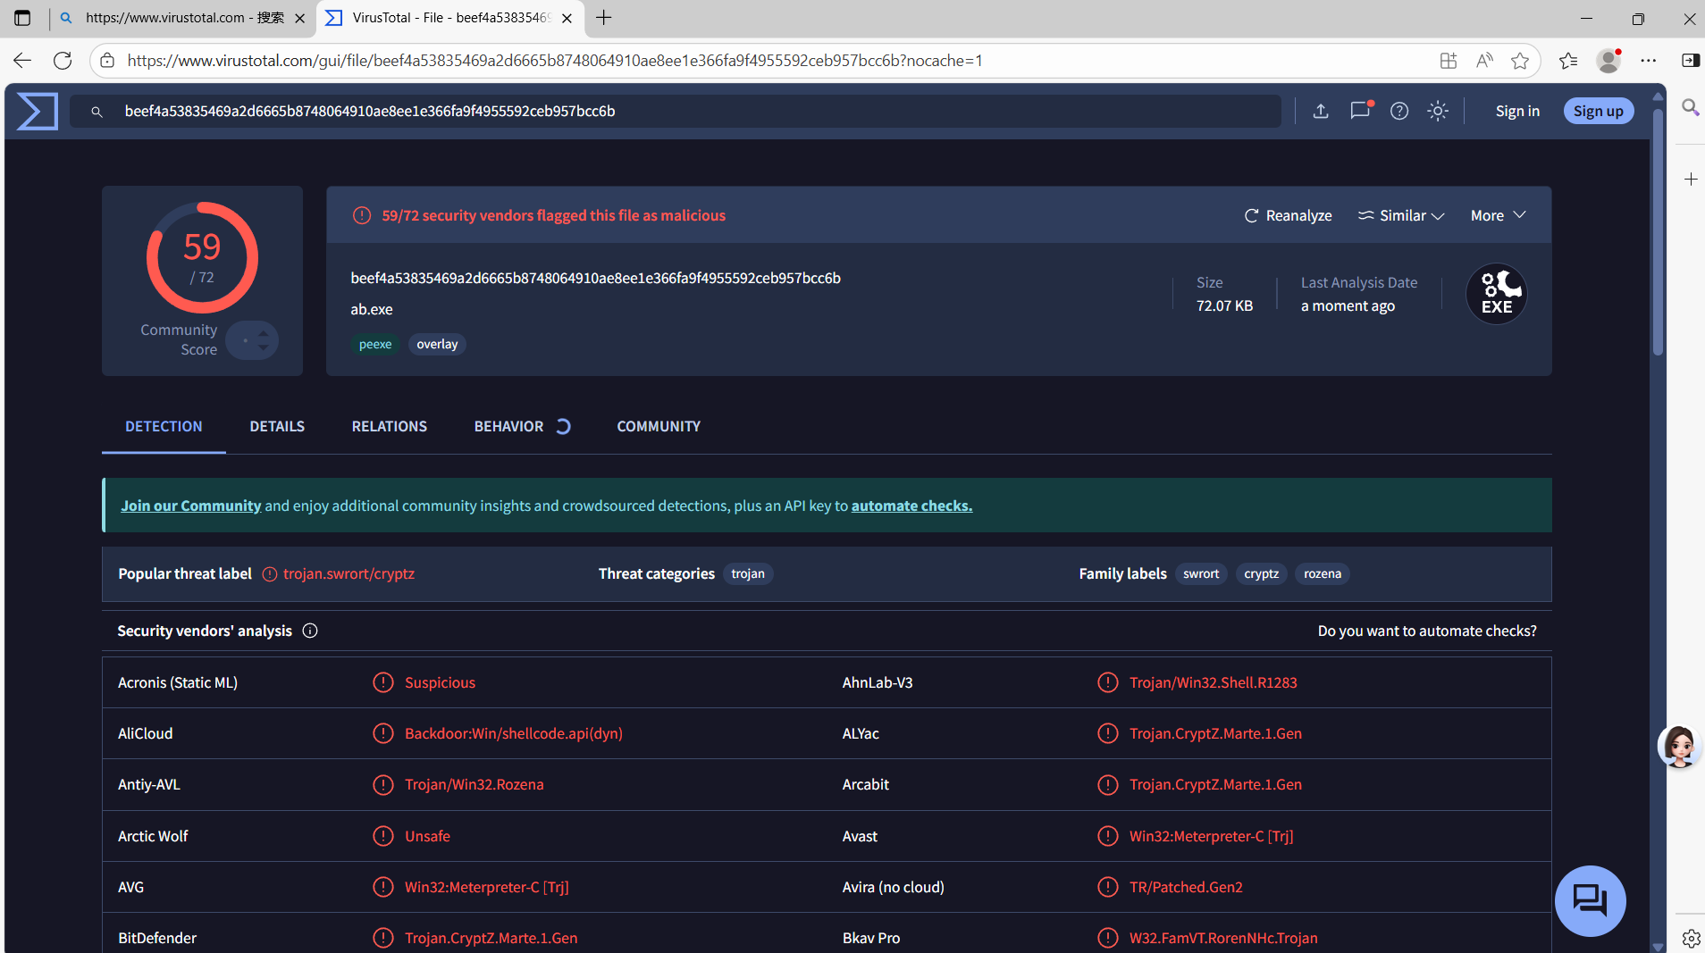This screenshot has width=1705, height=953.
Task: Click the swrort family label
Action: [x=1201, y=573]
